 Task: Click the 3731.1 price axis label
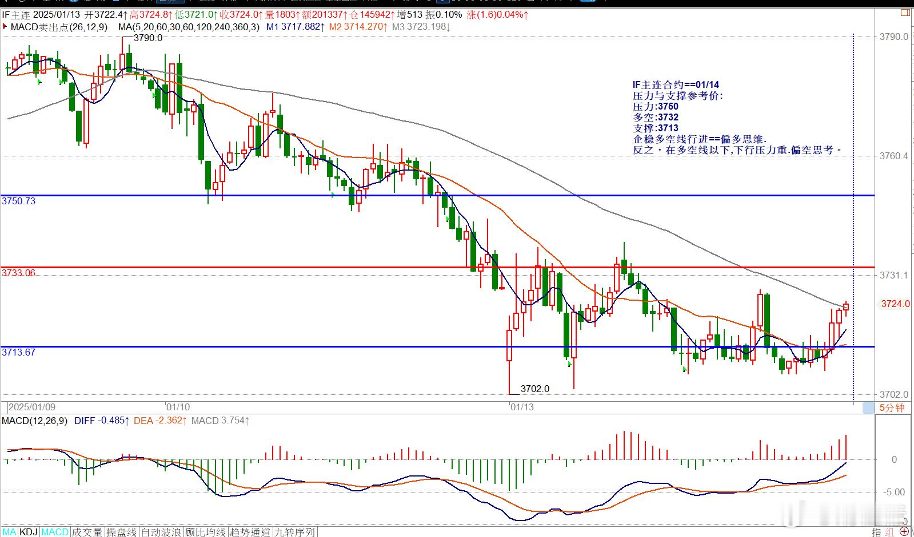894,275
